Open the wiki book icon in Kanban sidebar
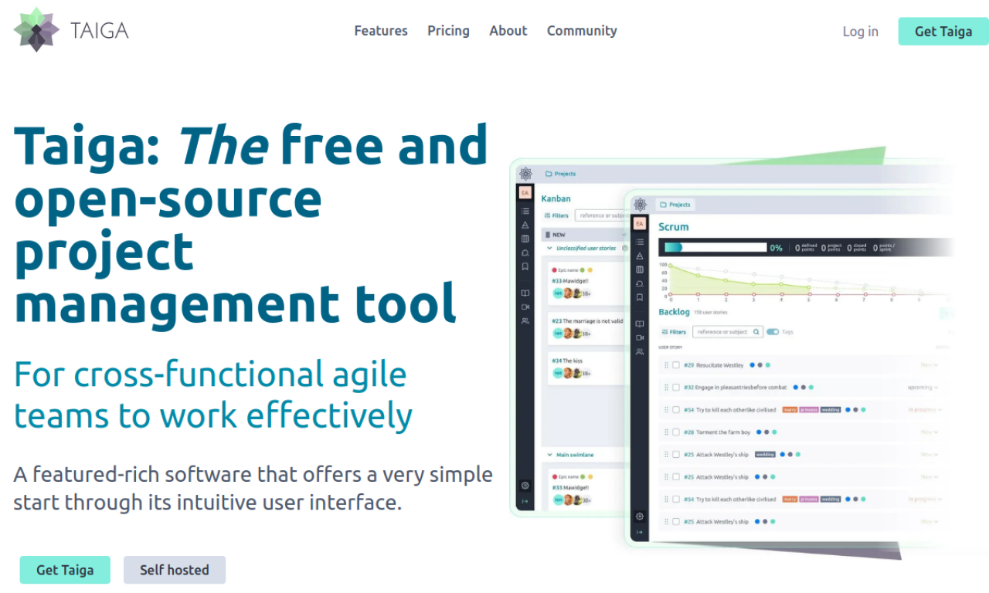The image size is (989, 593). (x=525, y=293)
